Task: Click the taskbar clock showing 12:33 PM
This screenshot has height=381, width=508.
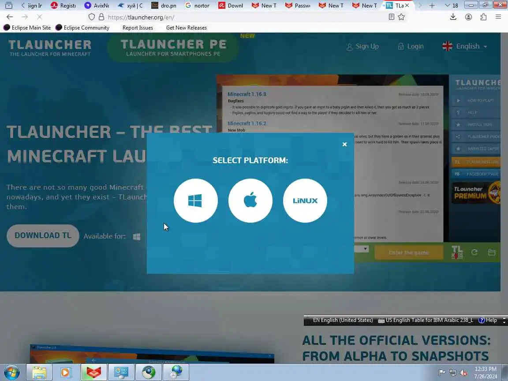Action: (x=486, y=372)
